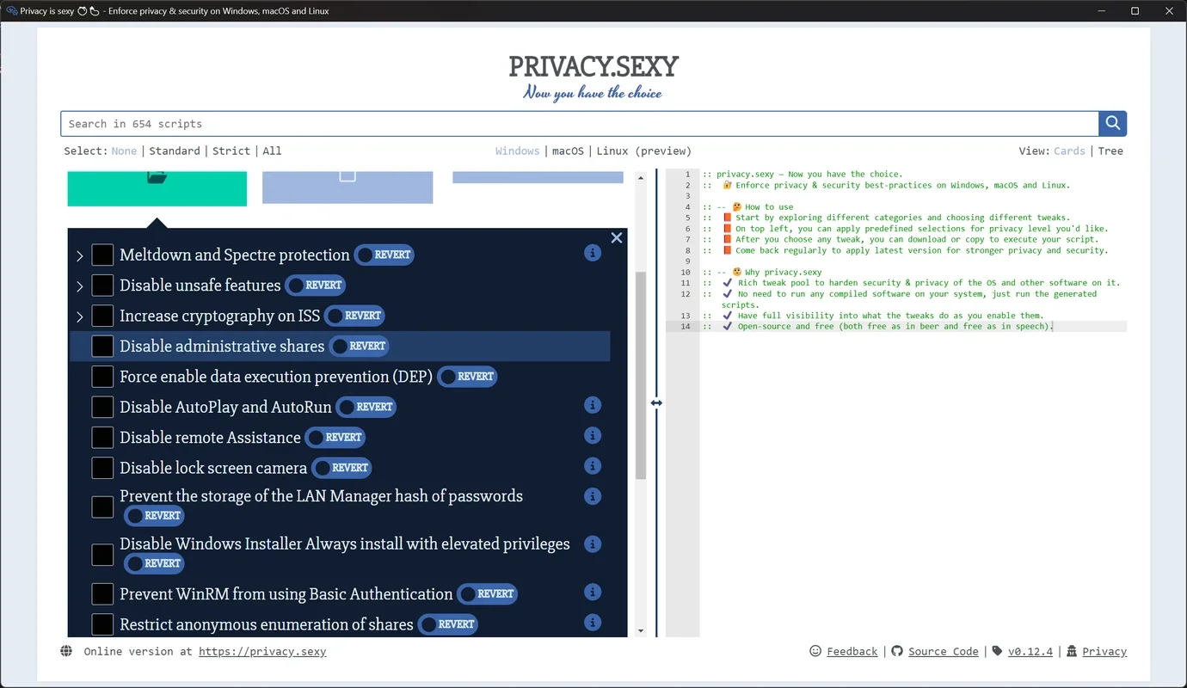Open the https://privacy.sexy link
The width and height of the screenshot is (1187, 688).
click(262, 651)
